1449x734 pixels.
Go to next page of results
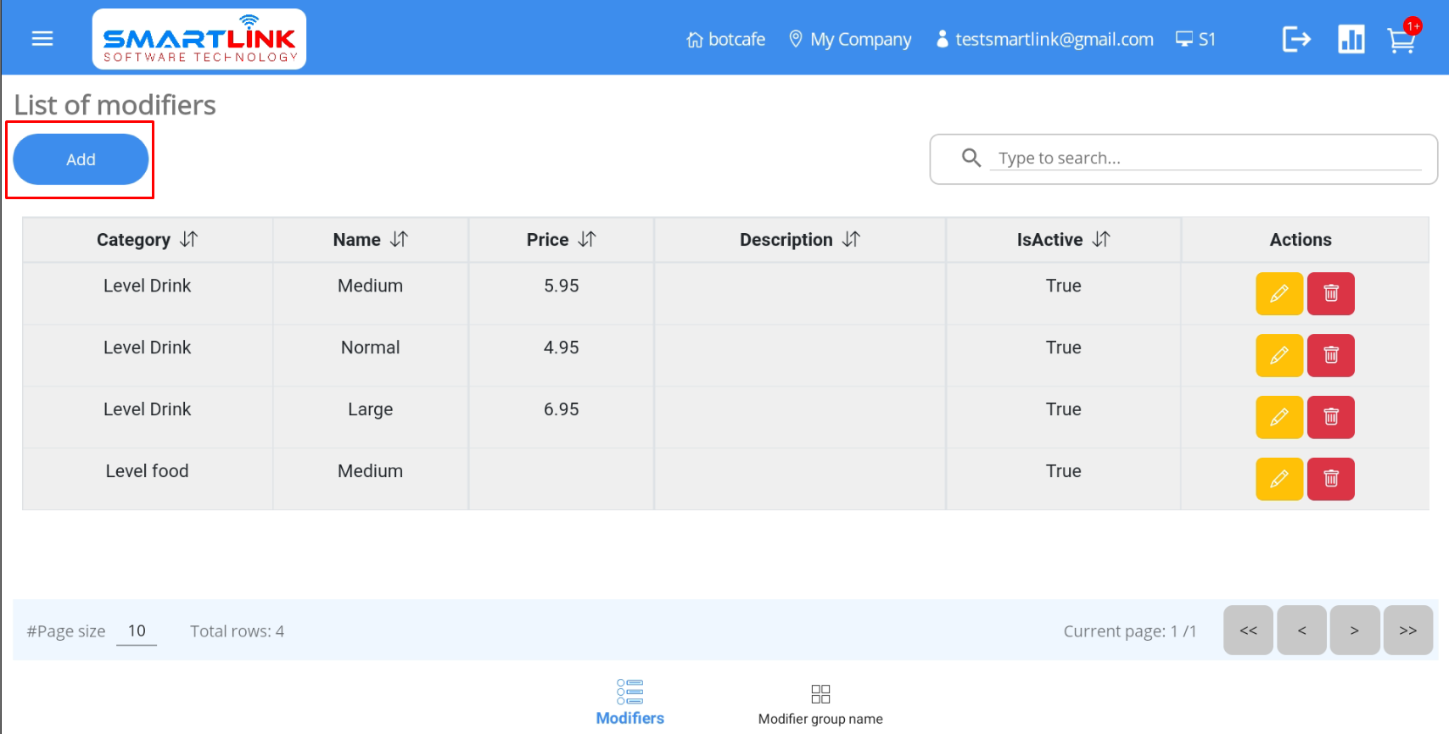click(1354, 631)
